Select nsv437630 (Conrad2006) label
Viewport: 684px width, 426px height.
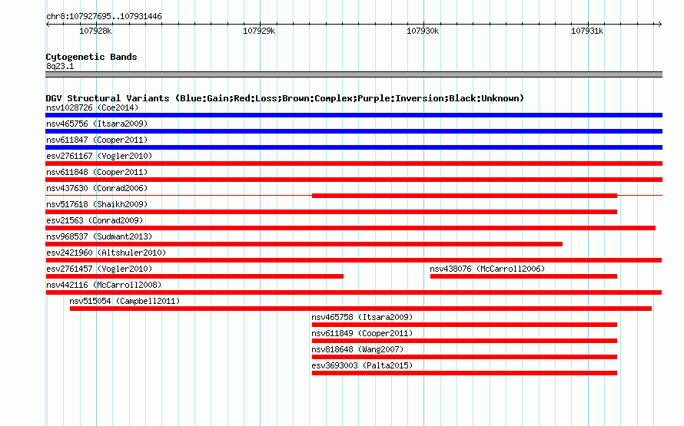coord(97,188)
